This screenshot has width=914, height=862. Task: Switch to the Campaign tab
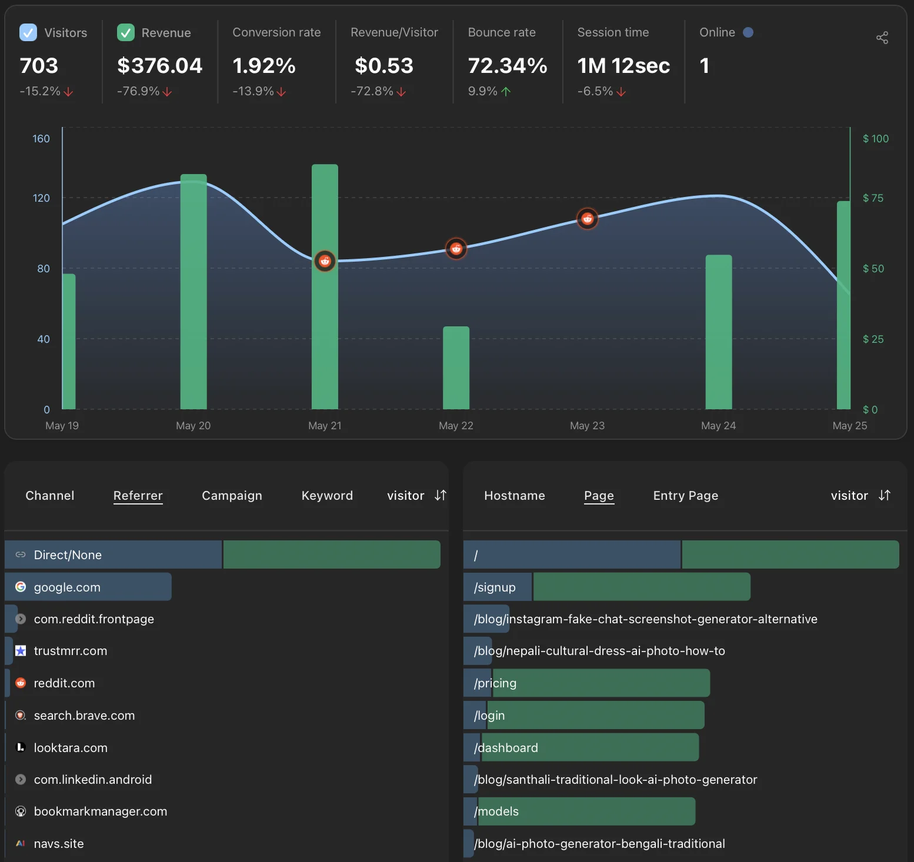click(232, 496)
